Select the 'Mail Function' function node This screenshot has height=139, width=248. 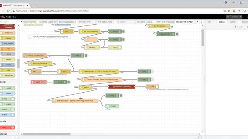tap(75, 101)
